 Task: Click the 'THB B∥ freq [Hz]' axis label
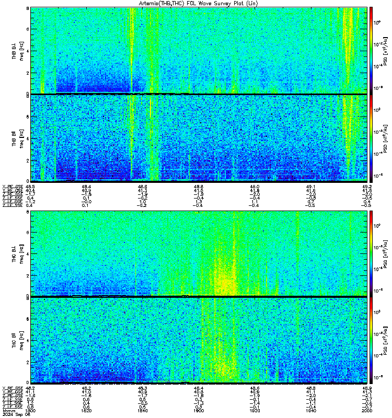coord(18,138)
